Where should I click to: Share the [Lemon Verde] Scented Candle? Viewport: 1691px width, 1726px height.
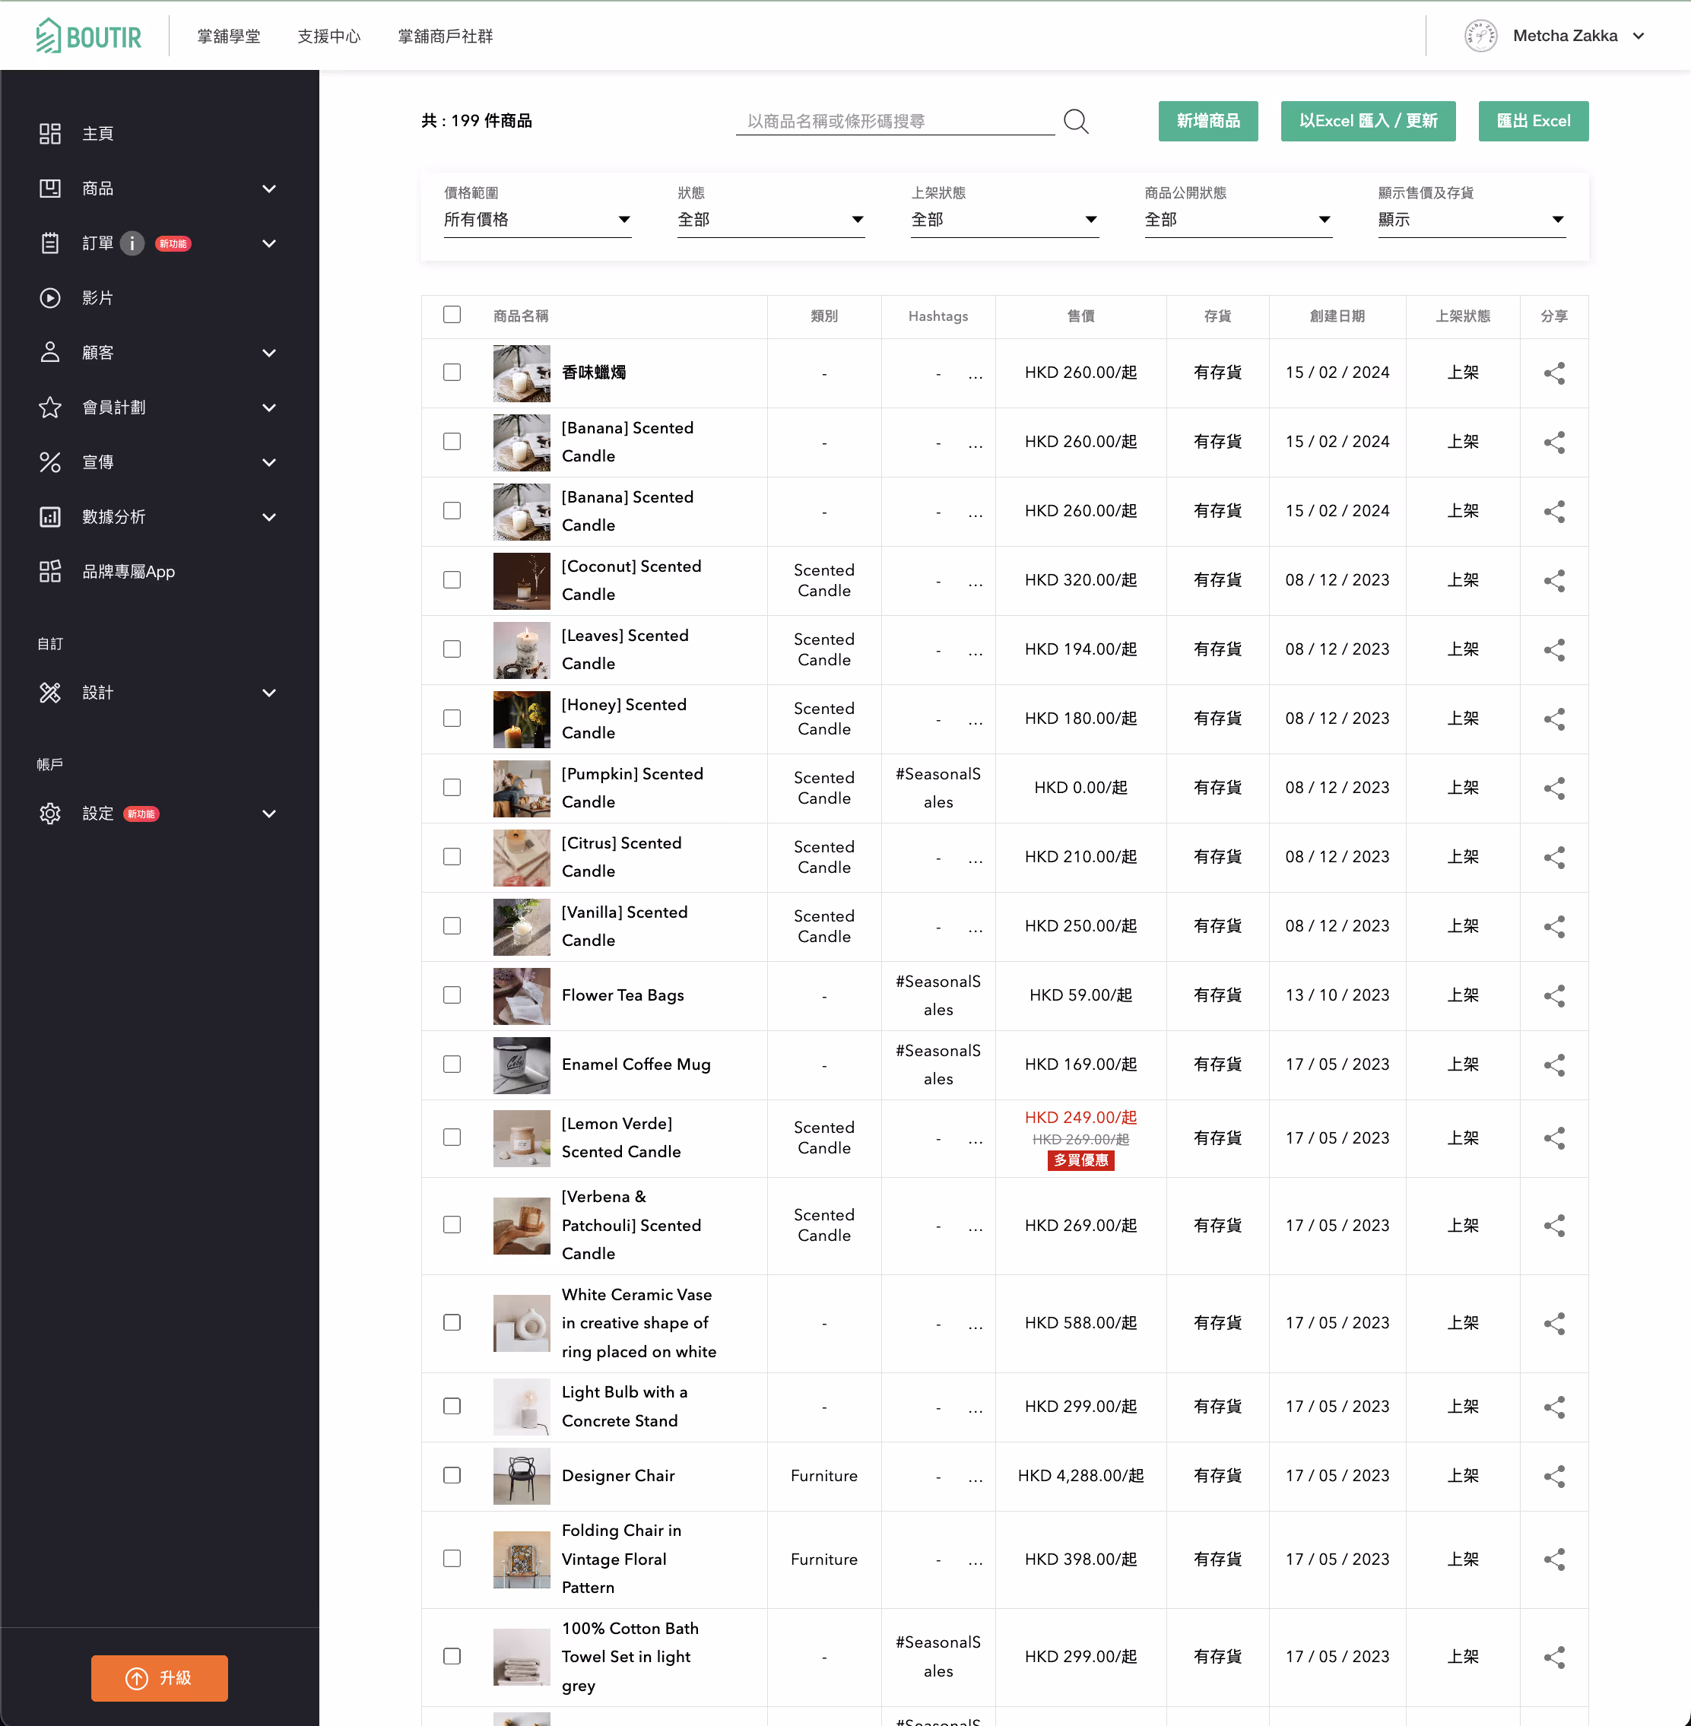point(1553,1139)
